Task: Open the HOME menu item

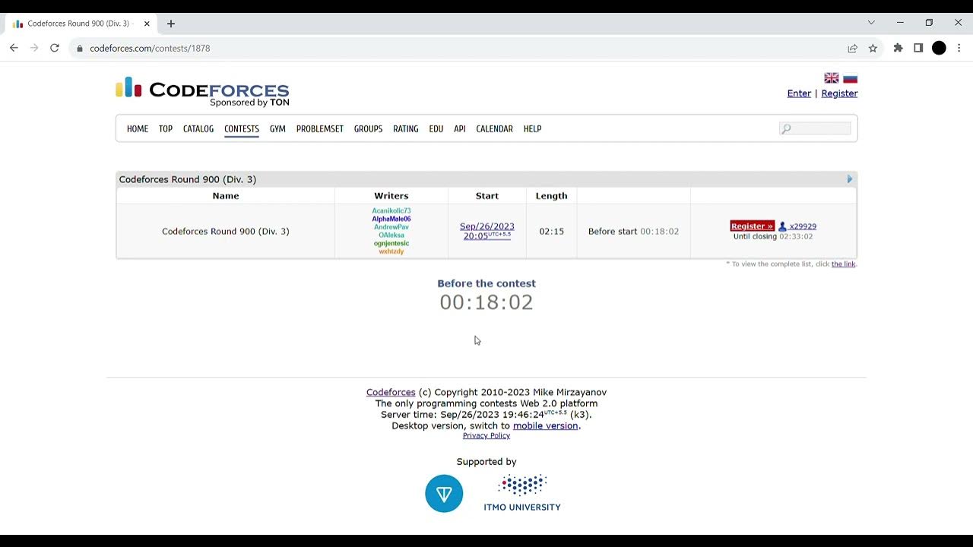Action: (138, 129)
